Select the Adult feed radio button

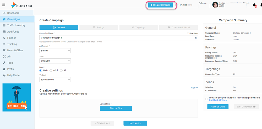tap(51, 70)
